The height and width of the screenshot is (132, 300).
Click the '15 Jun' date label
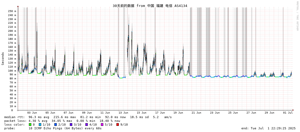click(x=142, y=113)
